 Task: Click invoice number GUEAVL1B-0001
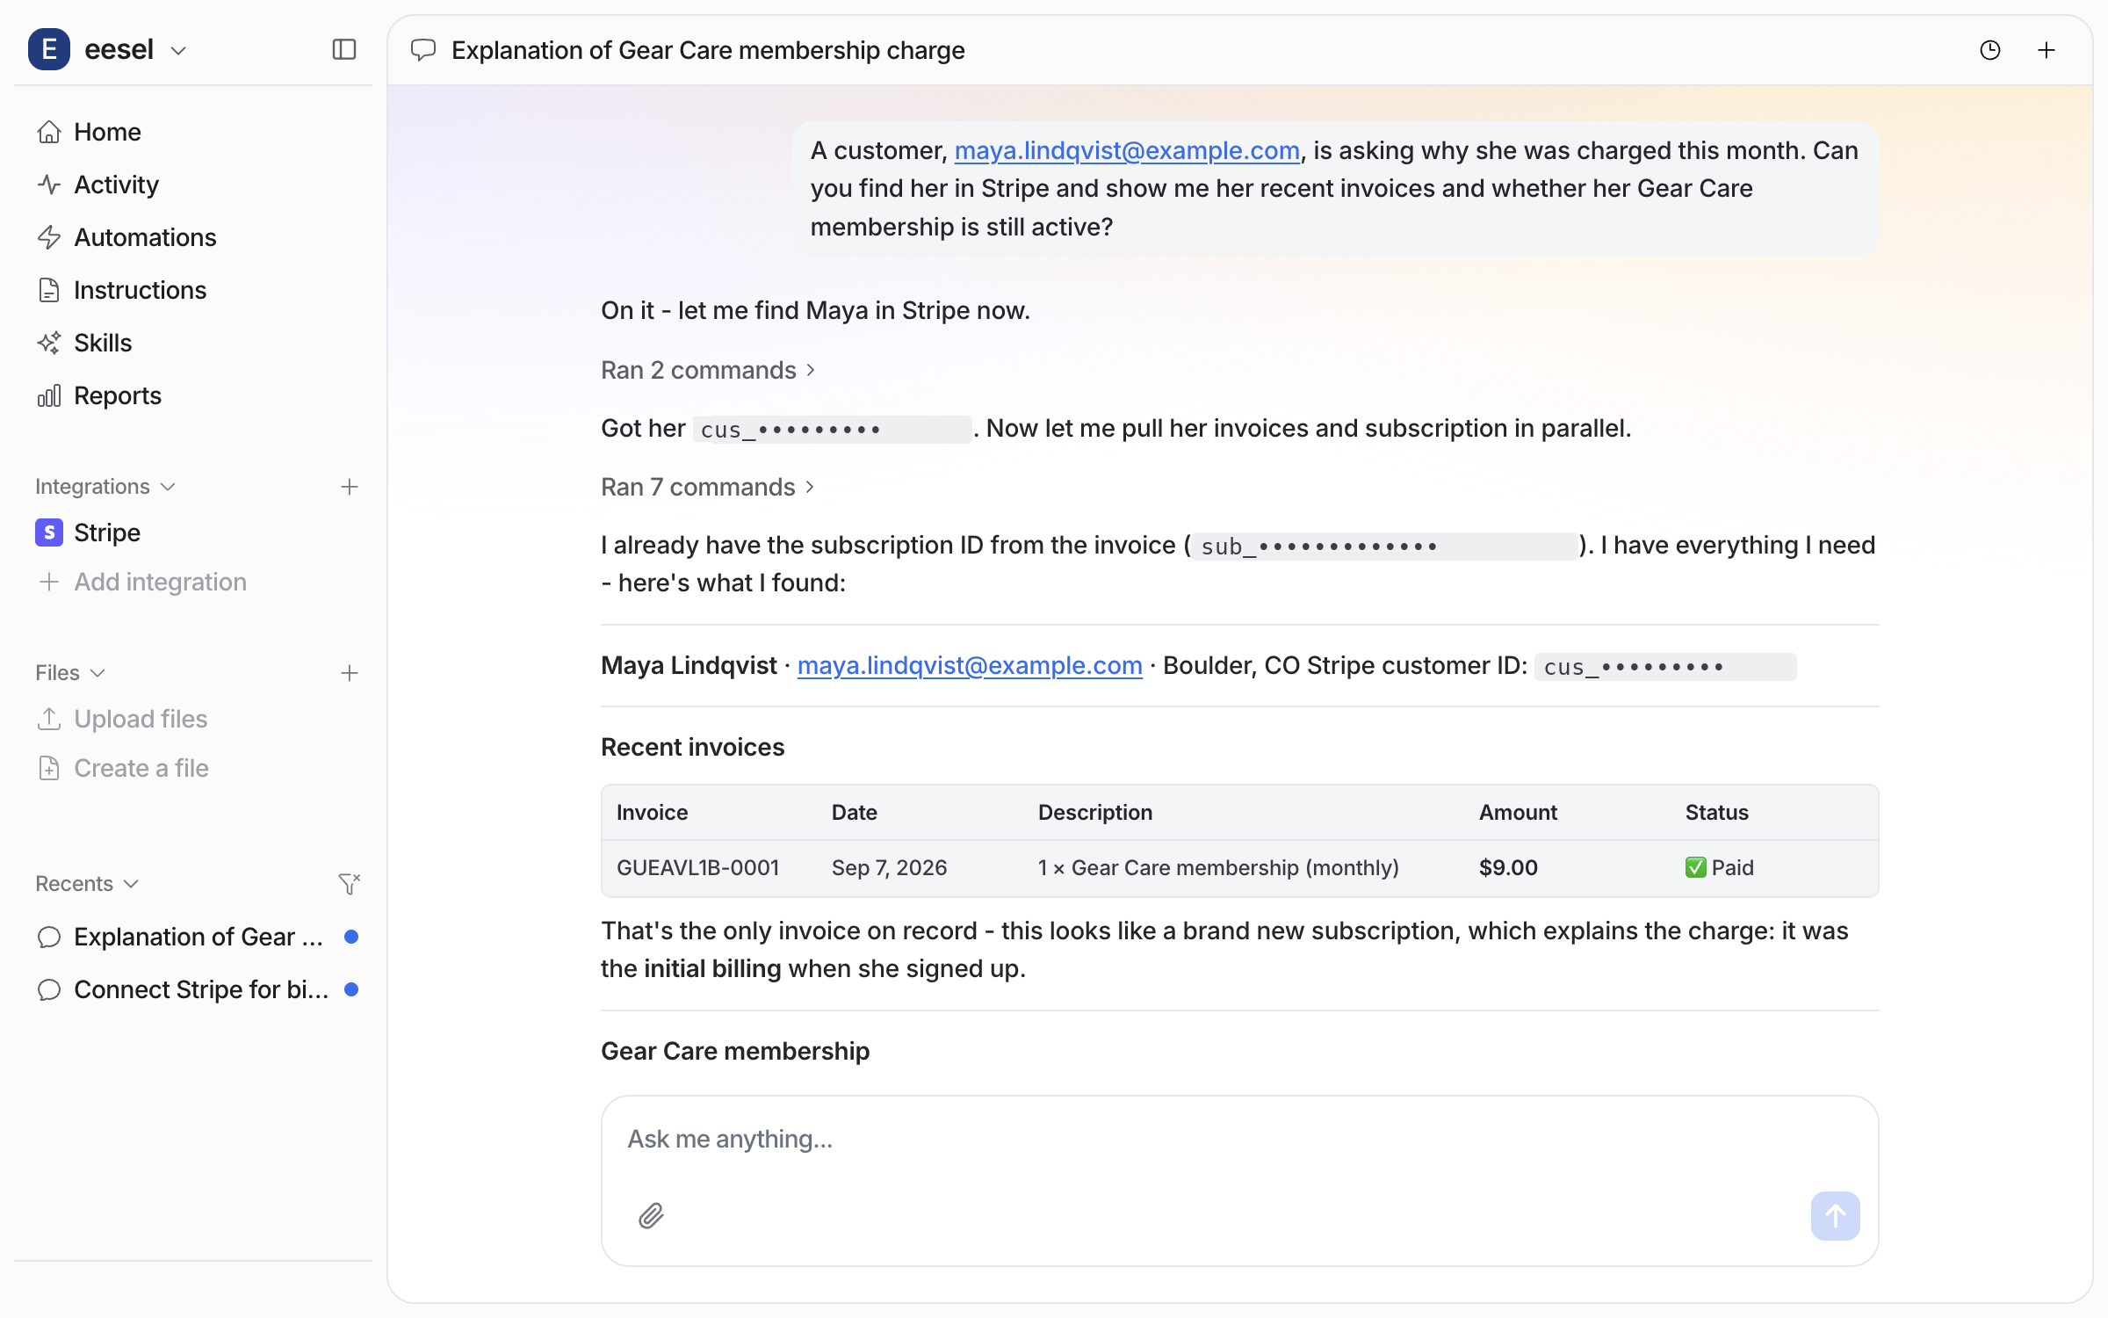pyautogui.click(x=698, y=868)
